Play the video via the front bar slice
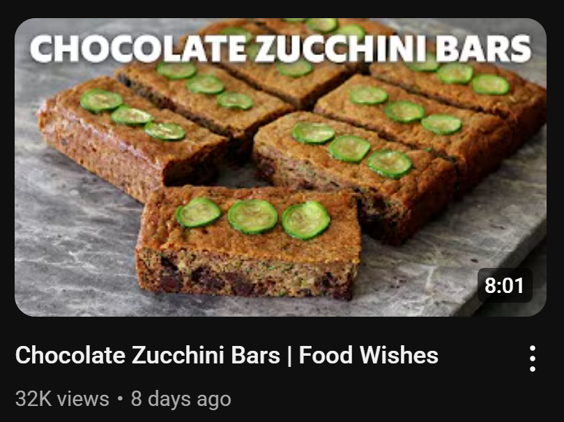Viewport: 564px width, 422px height. 248,245
